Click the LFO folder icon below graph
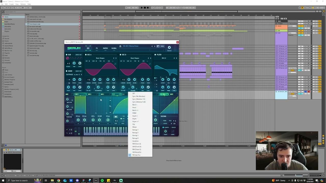This screenshot has width=326, height=183. click(116, 117)
